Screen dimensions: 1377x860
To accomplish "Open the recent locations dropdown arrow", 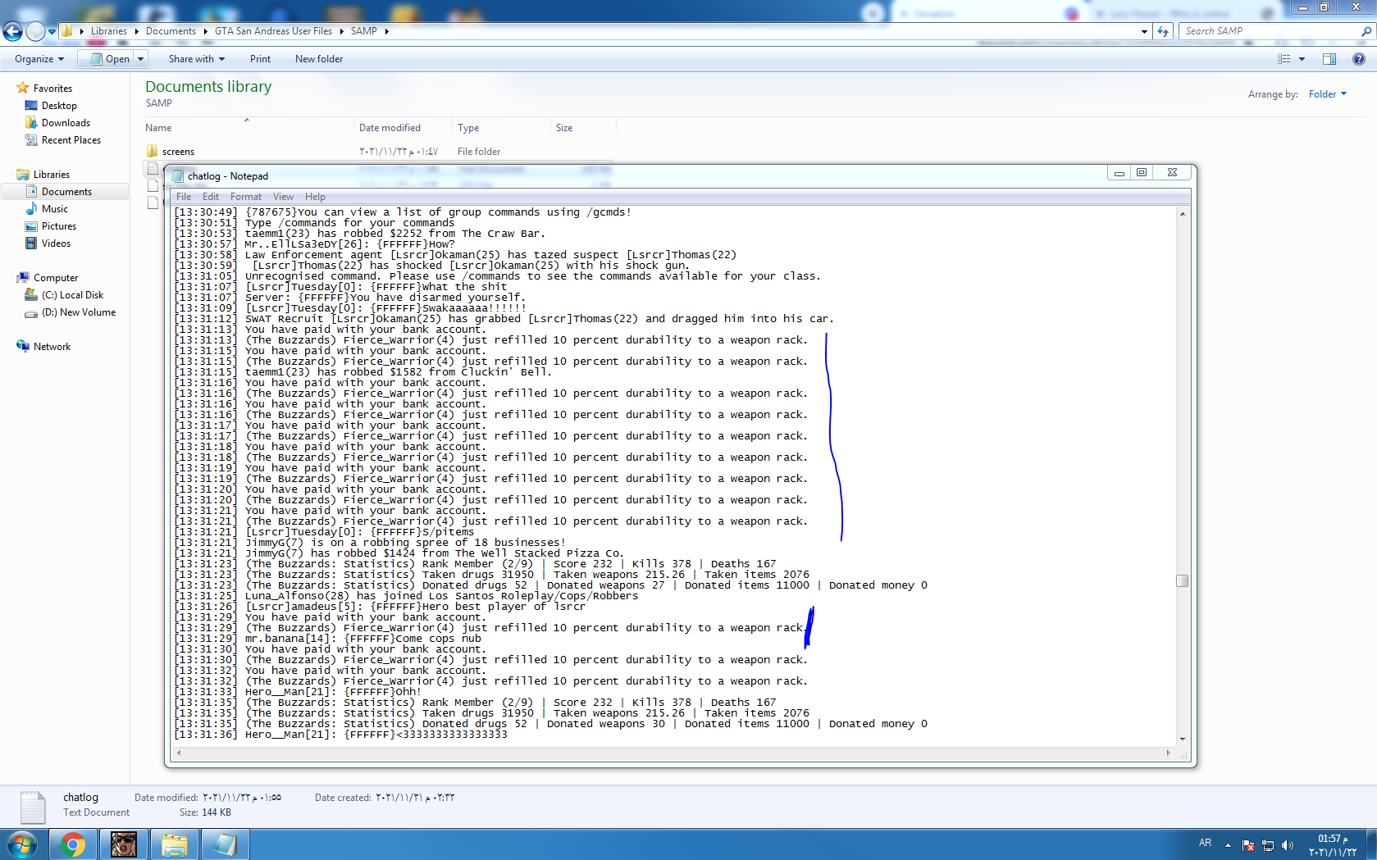I will [x=52, y=31].
